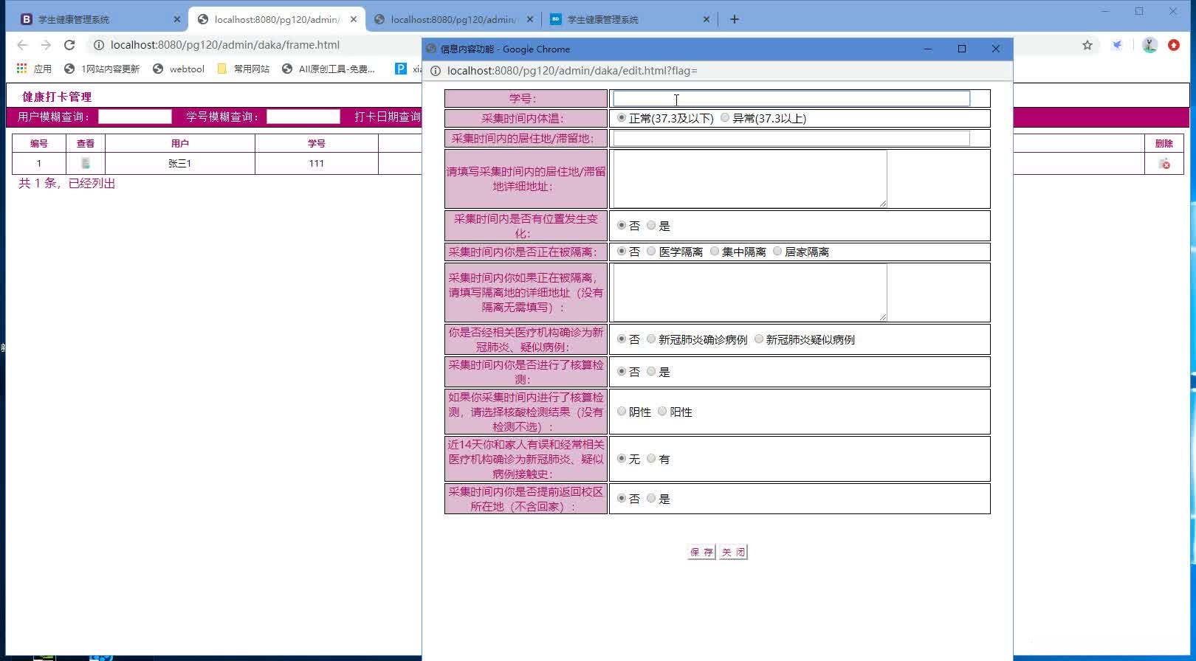Screen dimensions: 1196x661
Task: Click the delete icon in row 1
Action: (1164, 164)
